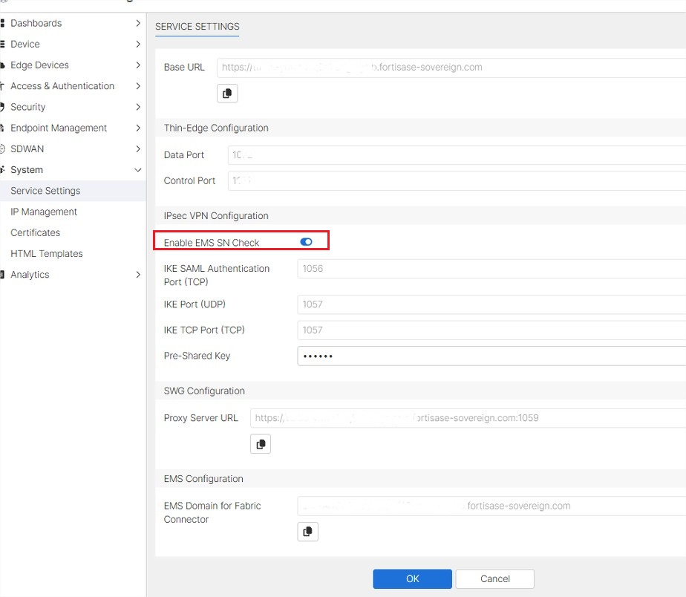Screen dimensions: 686x597
Task: Click the IKE TCP Port (TCP) field
Action: pyautogui.click(x=491, y=330)
